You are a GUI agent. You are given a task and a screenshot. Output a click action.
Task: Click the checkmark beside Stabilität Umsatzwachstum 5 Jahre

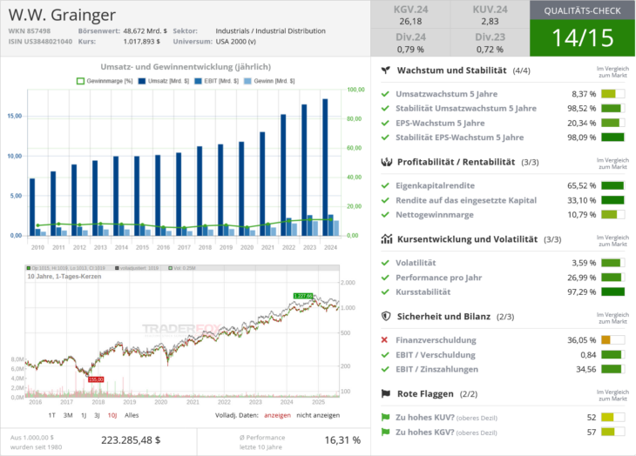pos(385,108)
